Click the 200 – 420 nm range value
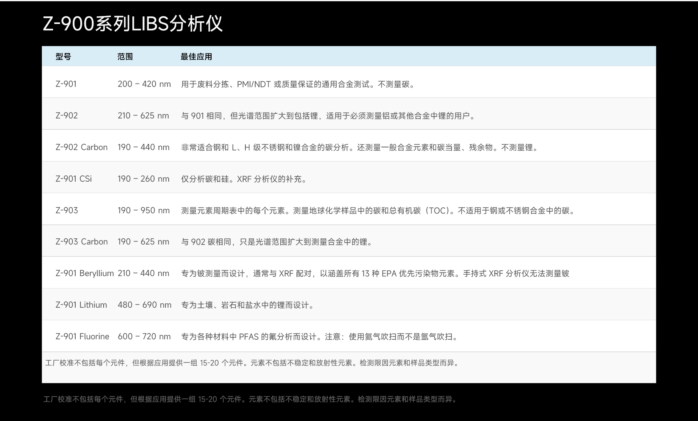The image size is (698, 421). 144,84
